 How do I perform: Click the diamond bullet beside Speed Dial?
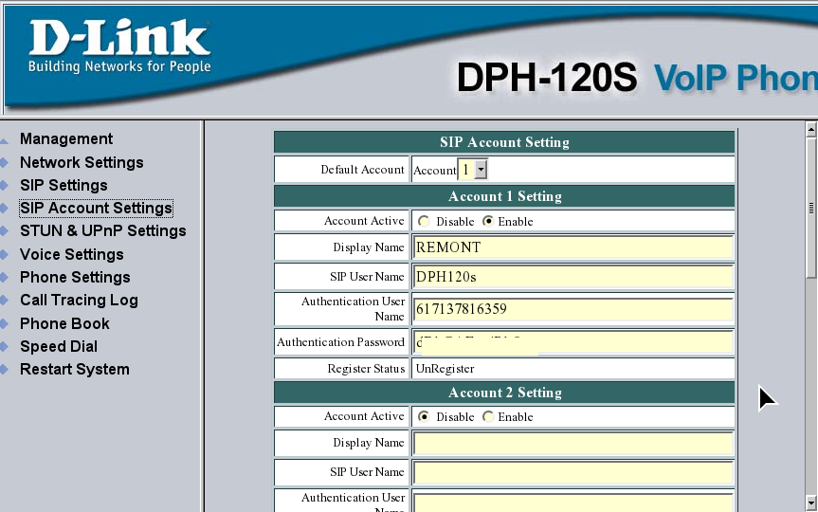coord(4,347)
